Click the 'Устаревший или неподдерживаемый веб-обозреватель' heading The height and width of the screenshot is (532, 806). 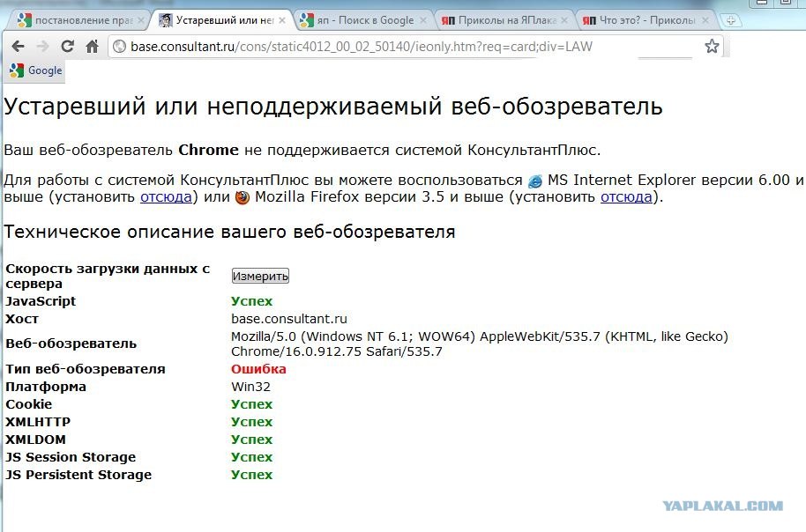tap(333, 107)
